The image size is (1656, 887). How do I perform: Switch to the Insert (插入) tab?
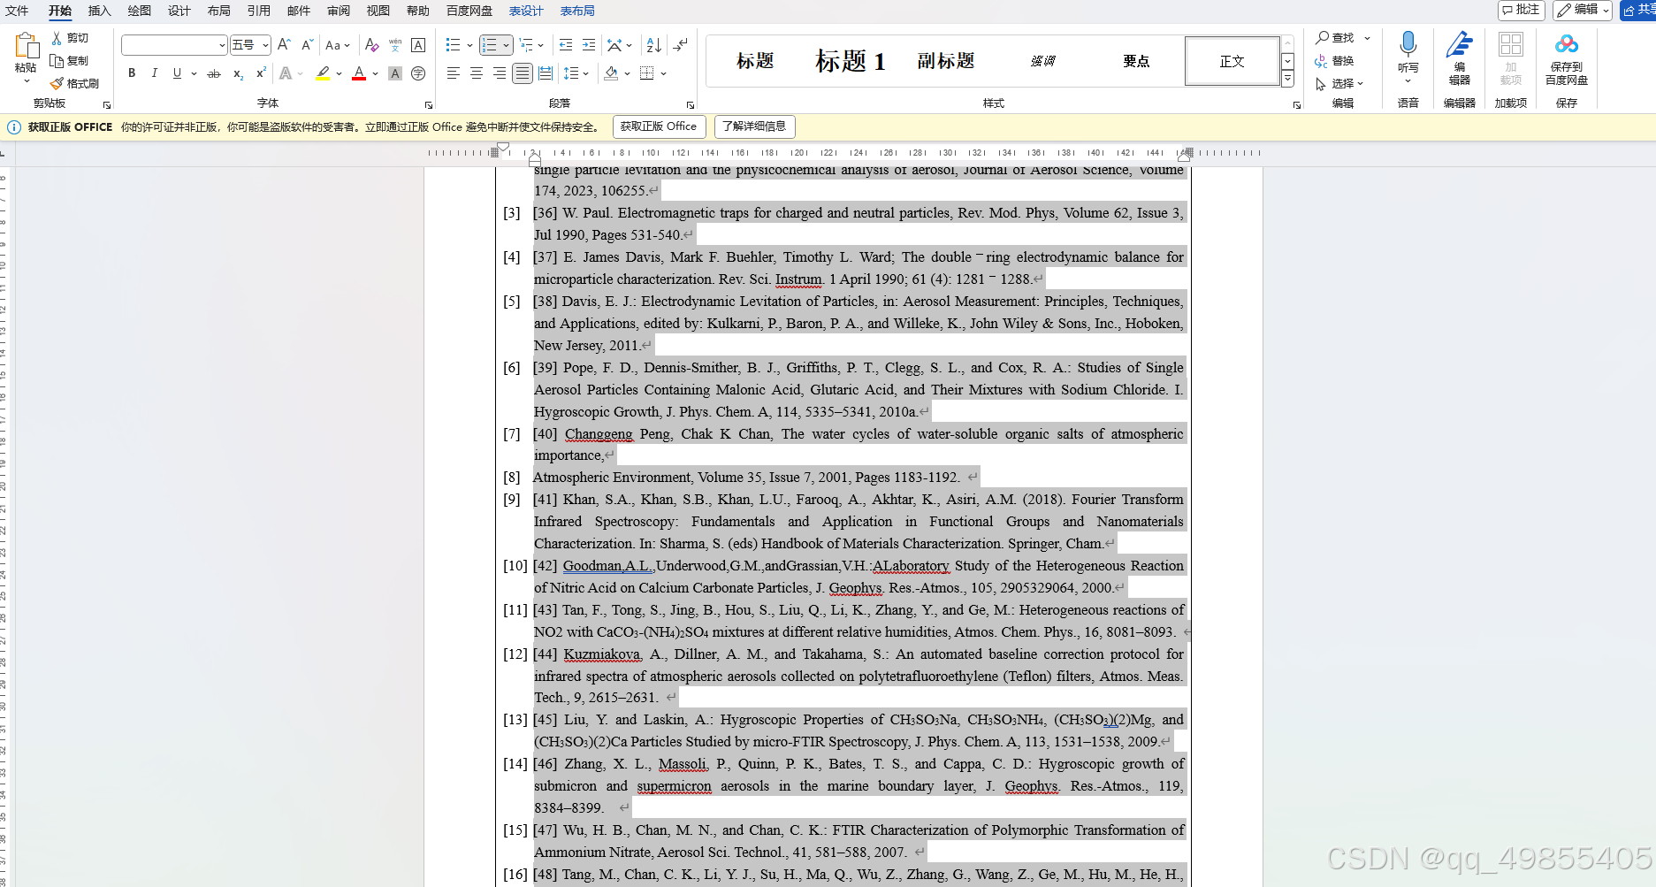[100, 11]
